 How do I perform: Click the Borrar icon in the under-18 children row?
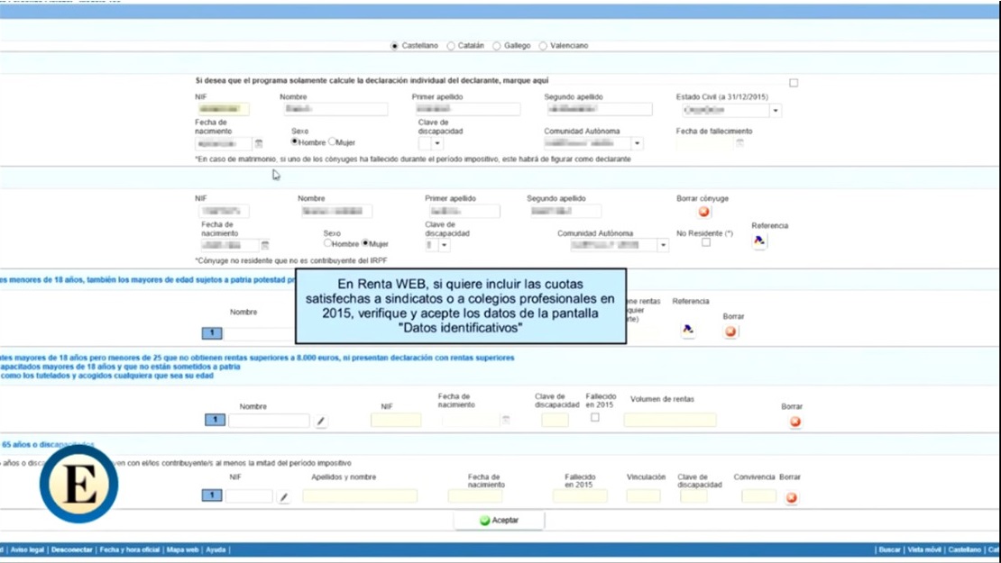[x=730, y=331]
